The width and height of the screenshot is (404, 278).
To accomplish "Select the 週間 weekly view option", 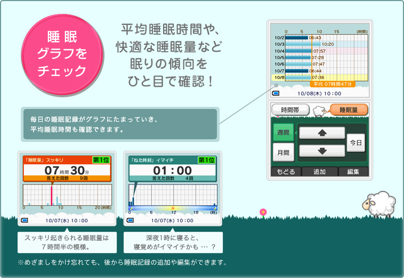I will (283, 132).
